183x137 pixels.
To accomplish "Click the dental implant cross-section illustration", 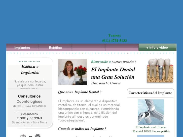I will [160, 71].
